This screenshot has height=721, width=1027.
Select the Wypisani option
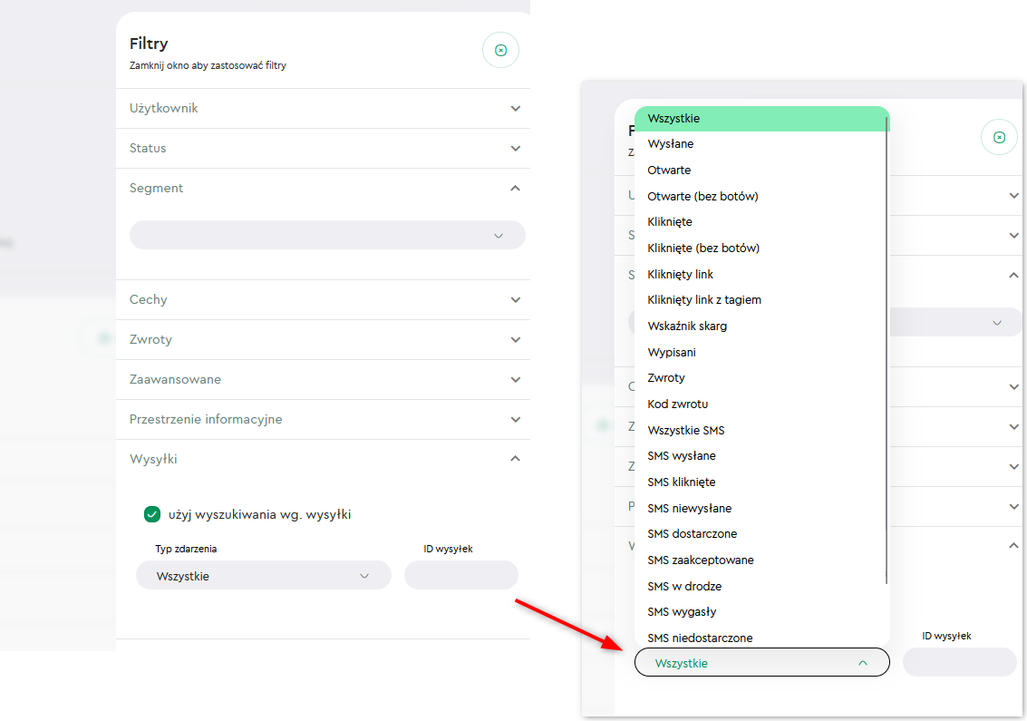(761, 352)
